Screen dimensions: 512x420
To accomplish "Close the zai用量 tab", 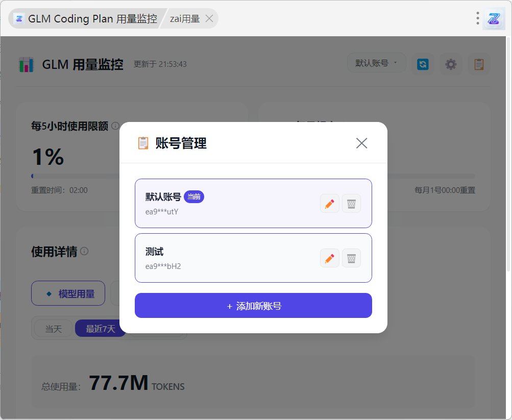I will [209, 18].
